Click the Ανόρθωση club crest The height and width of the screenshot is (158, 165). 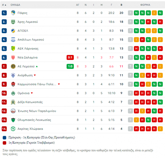13,75
